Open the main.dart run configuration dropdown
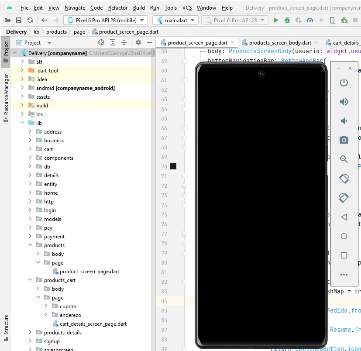Screen dimensions: 361x351 175,20
